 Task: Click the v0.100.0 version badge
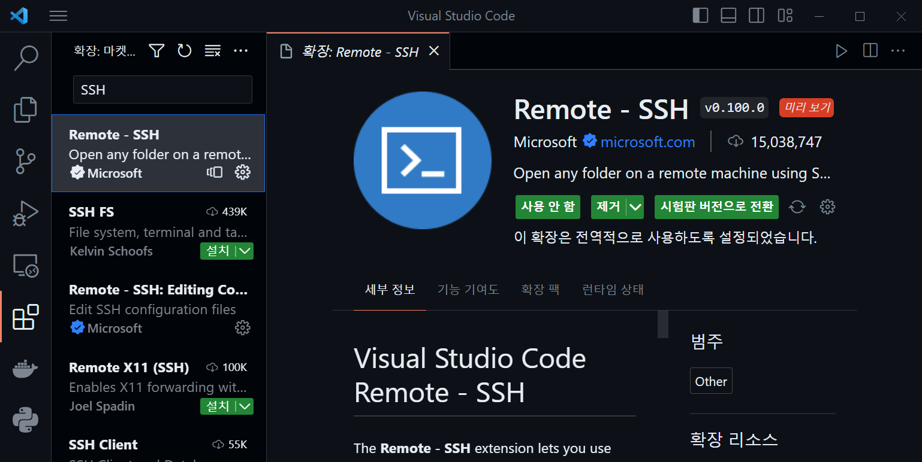tap(734, 108)
